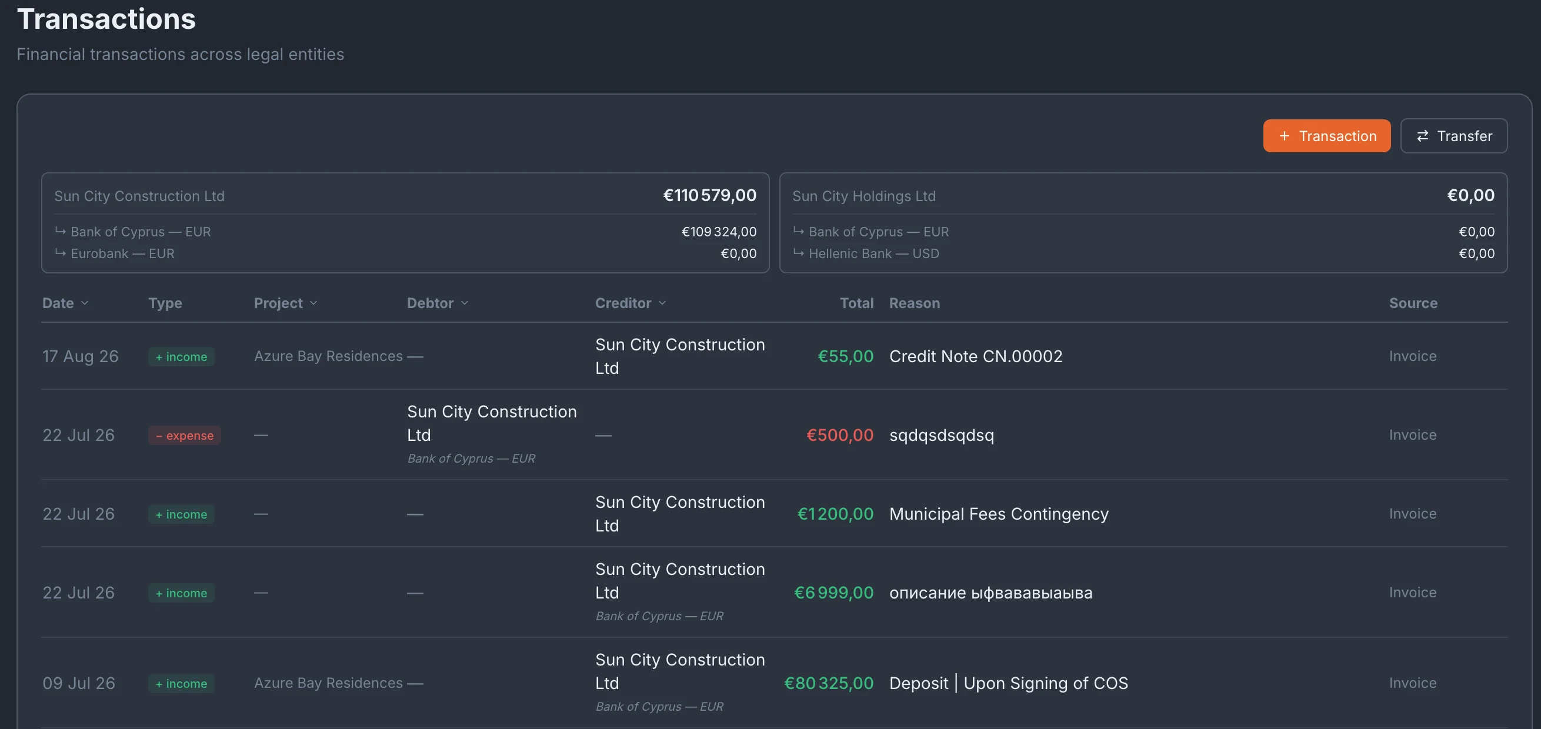The width and height of the screenshot is (1541, 729).
Task: Click the Type column header
Action: [165, 303]
